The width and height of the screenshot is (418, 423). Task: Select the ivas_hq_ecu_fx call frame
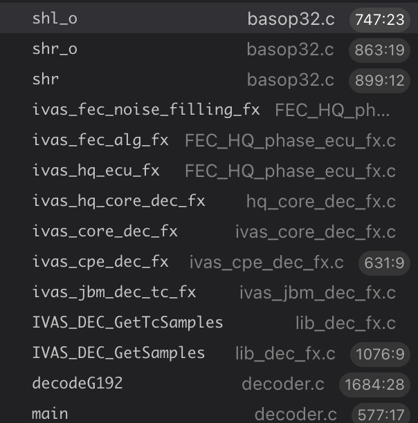pos(96,170)
